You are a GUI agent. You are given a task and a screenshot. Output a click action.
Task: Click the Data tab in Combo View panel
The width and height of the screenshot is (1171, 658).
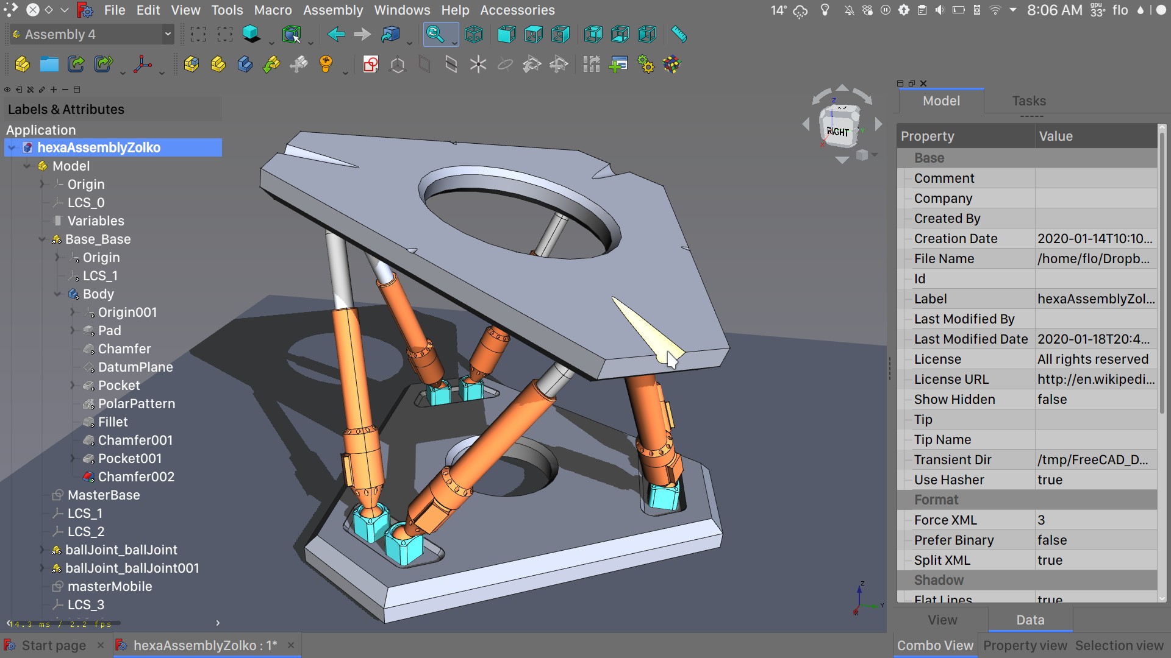click(1030, 620)
